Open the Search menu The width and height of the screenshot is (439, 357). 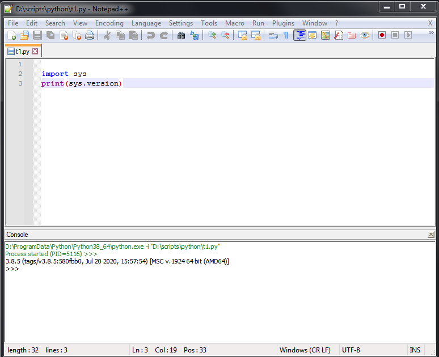[x=55, y=23]
